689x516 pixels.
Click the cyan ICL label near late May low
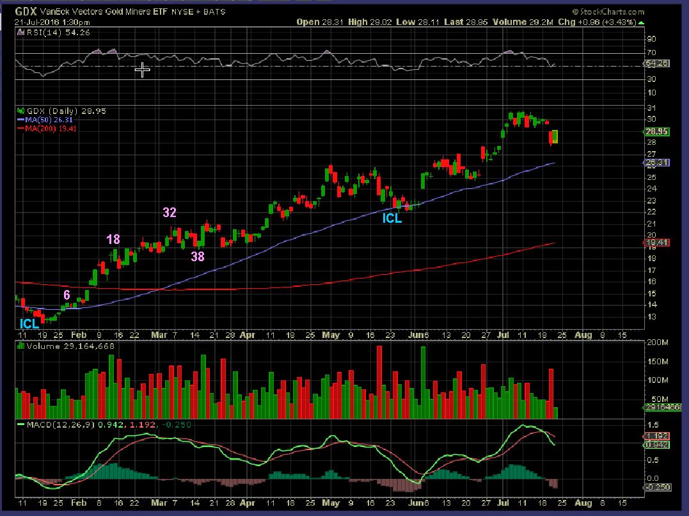point(392,218)
